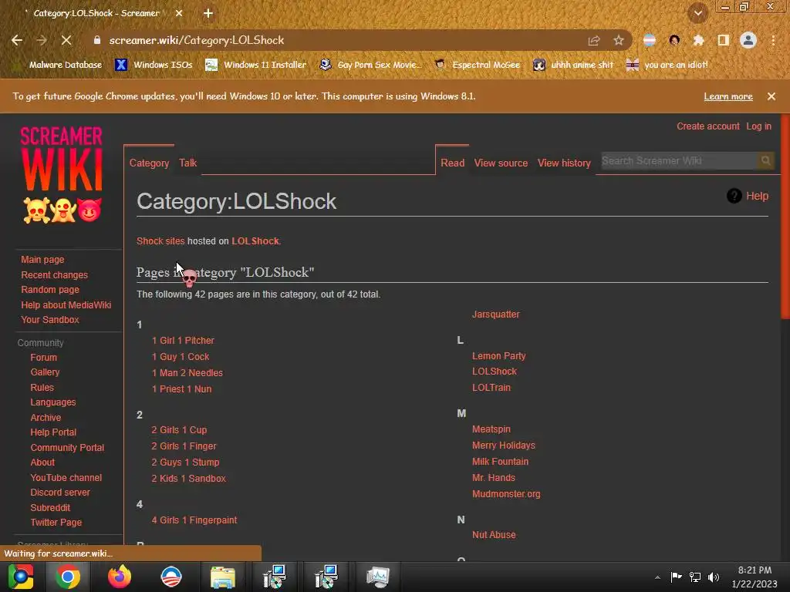Screen dimensions: 790x592
Task: Open Main page in the sidebar
Action: click(42, 260)
